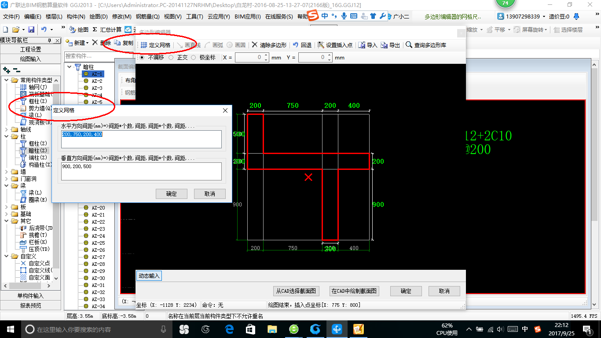Expand the 墙 folder

pos(7,172)
